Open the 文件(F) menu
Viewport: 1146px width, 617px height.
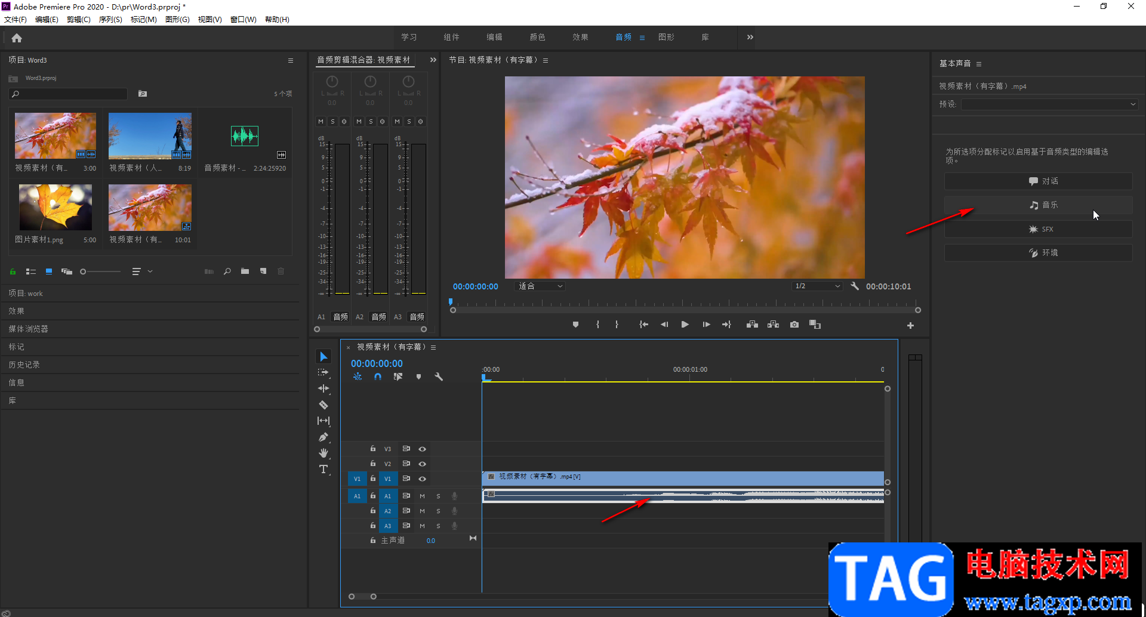16,20
